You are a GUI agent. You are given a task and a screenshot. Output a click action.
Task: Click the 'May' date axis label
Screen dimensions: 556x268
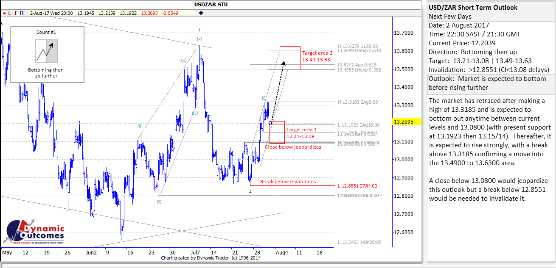6,252
